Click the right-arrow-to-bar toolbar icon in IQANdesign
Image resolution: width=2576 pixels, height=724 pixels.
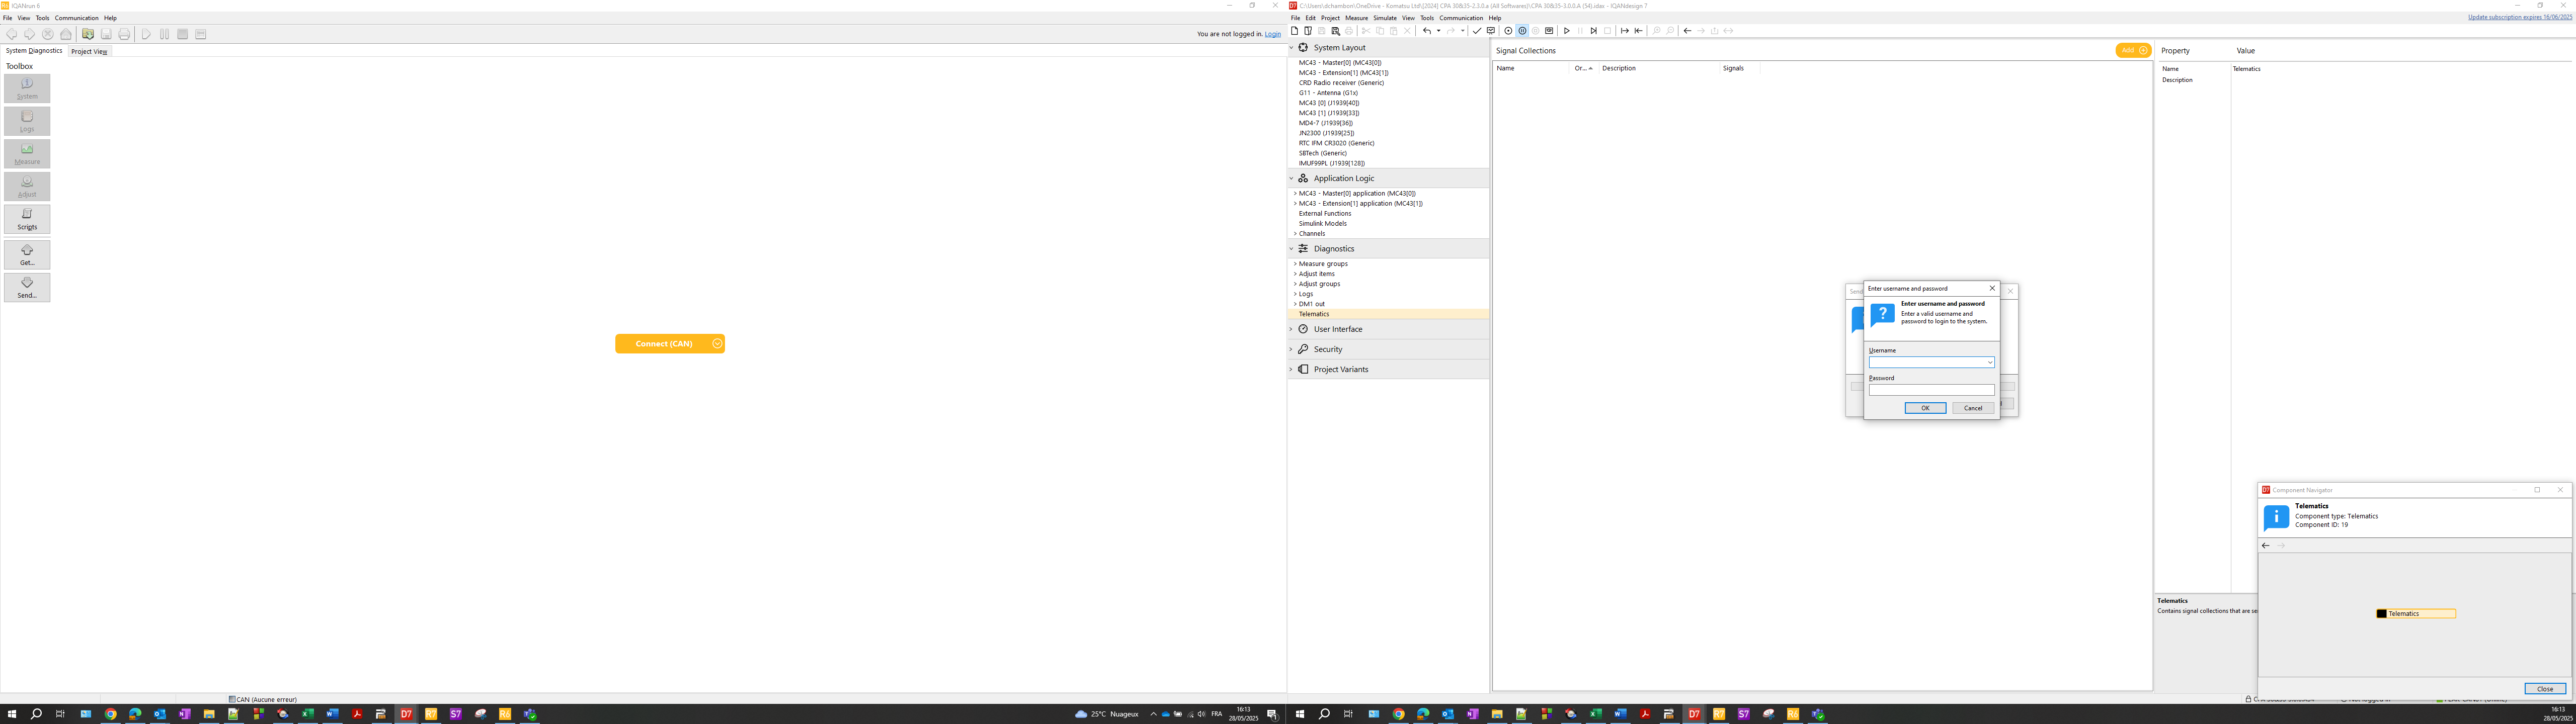tap(1625, 31)
